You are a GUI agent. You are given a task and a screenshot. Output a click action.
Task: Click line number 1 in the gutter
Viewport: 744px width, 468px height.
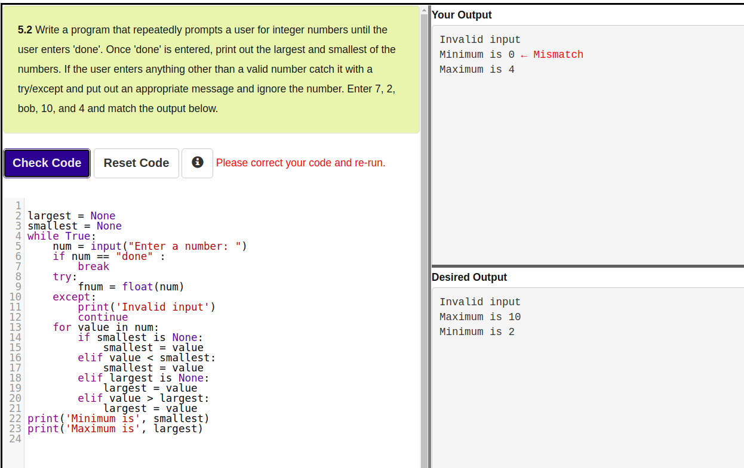[18, 206]
